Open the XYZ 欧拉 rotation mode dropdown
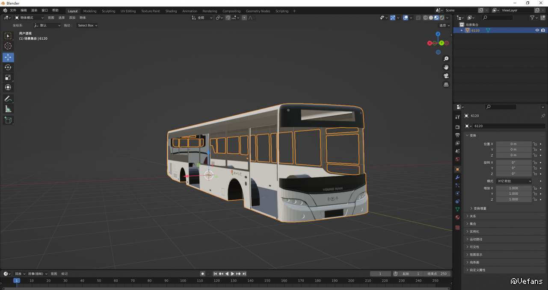Viewport: 548px width, 290px height. point(514,181)
